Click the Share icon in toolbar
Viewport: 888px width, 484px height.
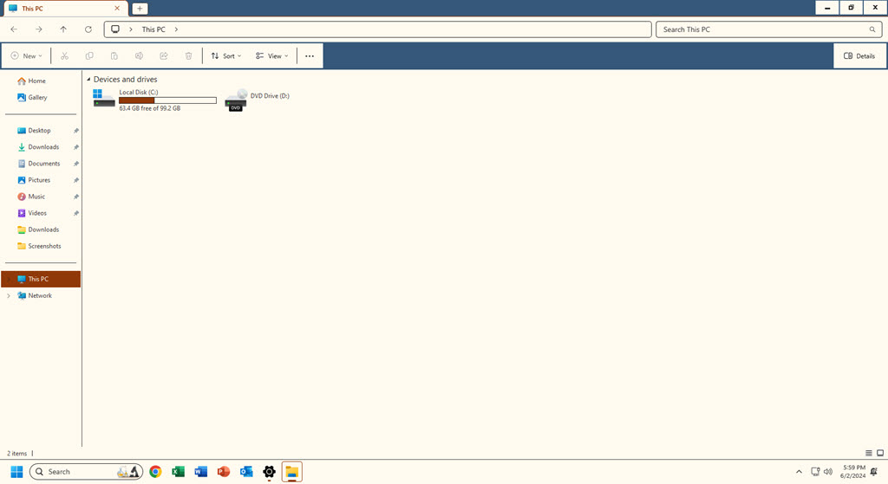coord(164,56)
